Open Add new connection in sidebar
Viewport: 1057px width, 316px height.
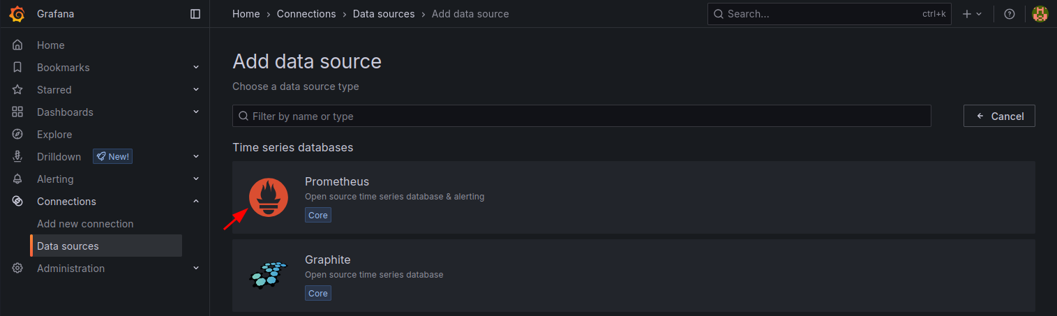coord(85,224)
